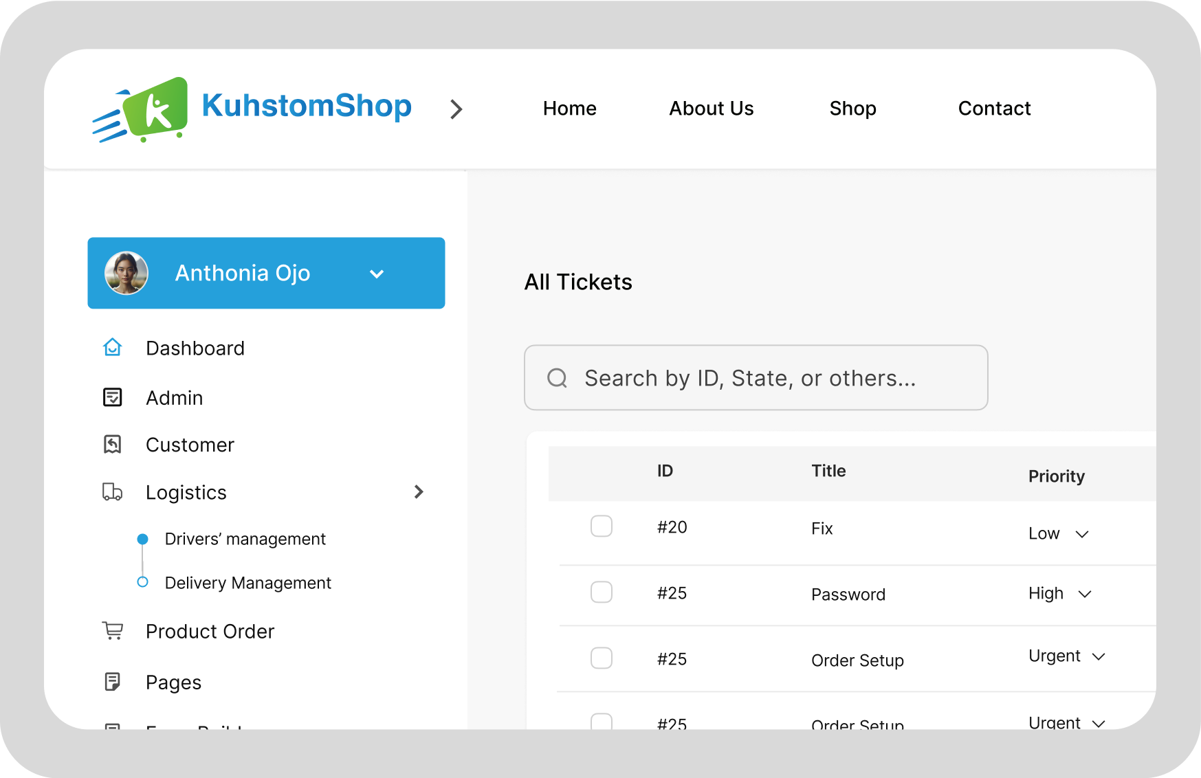Select the Password ticket checkbox
The height and width of the screenshot is (778, 1201).
click(602, 592)
